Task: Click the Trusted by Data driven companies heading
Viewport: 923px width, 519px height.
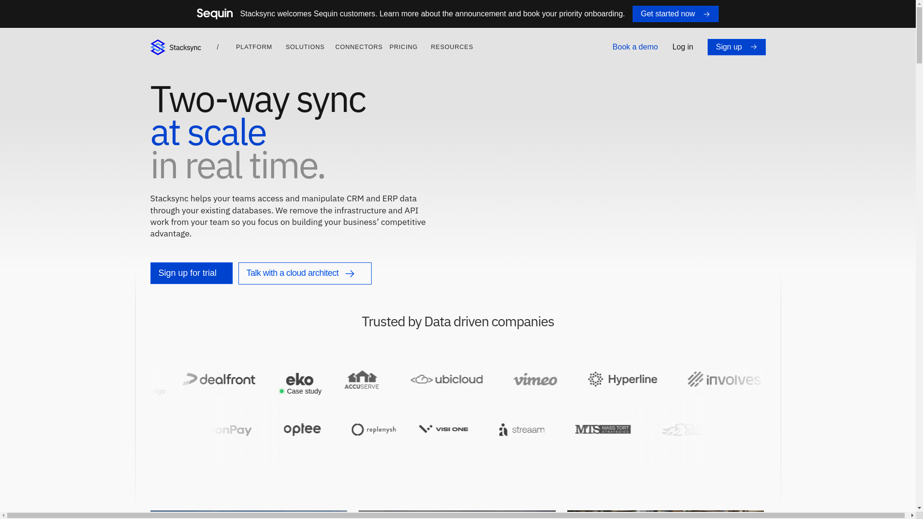Action: tap(458, 321)
